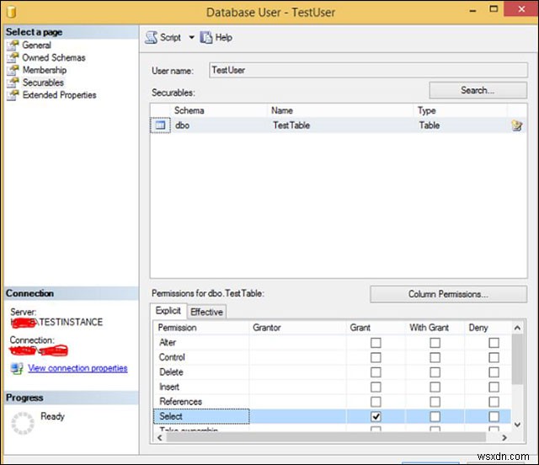Open the Script dropdown arrow
539x465 pixels.
pos(191,38)
